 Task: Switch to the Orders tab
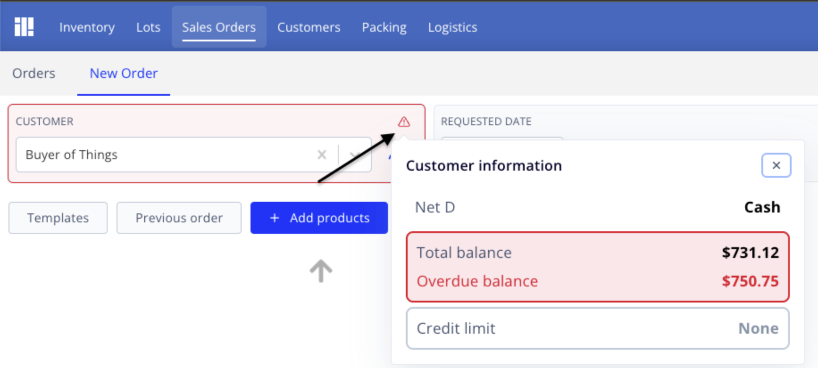[x=34, y=73]
